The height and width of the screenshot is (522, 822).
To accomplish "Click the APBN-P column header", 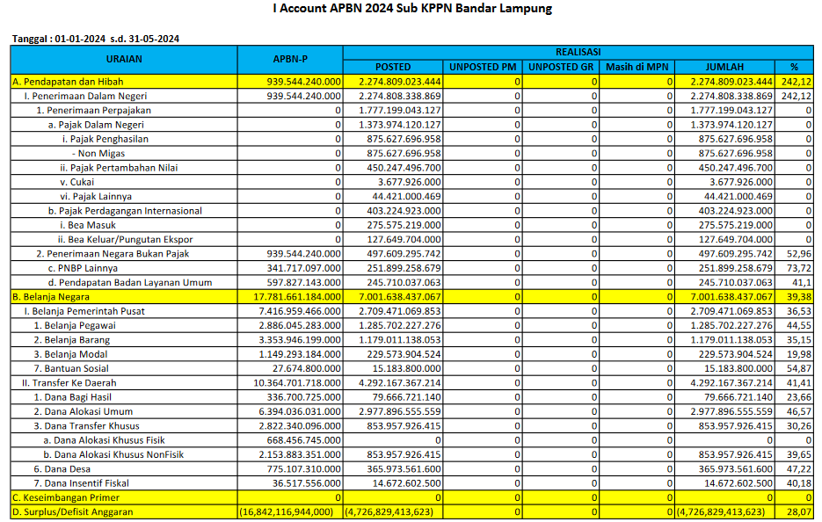I will (290, 60).
